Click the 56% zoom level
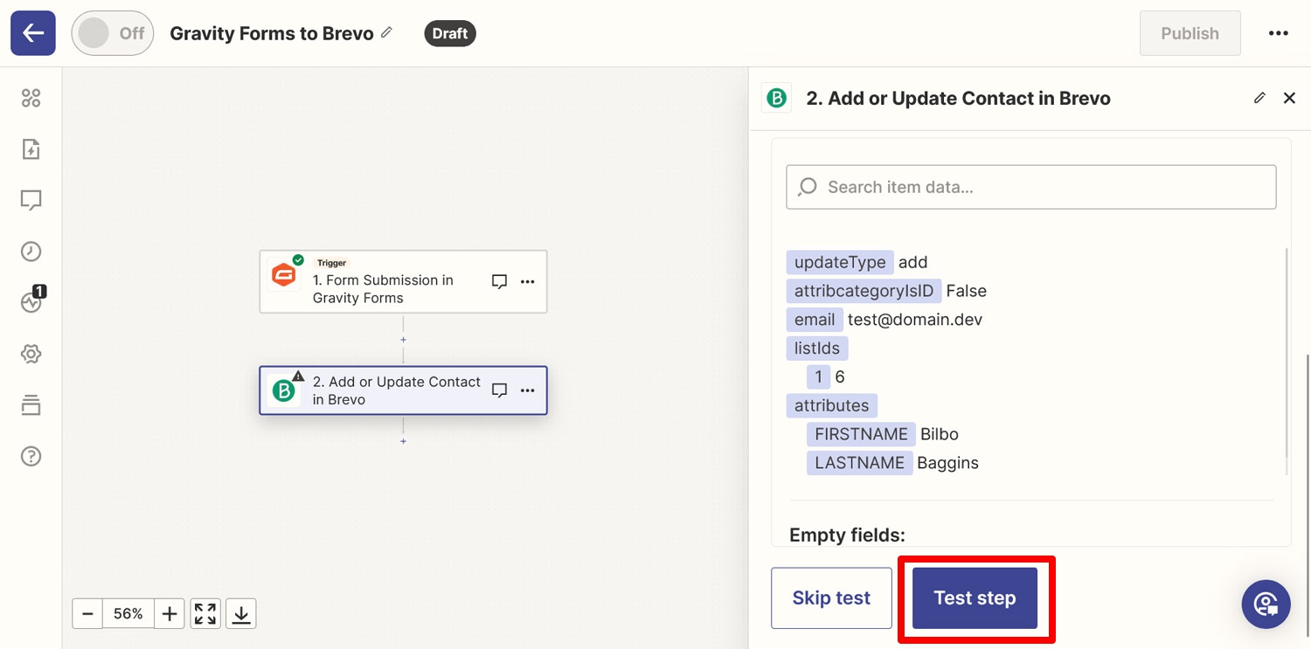1311x649 pixels. (x=128, y=614)
